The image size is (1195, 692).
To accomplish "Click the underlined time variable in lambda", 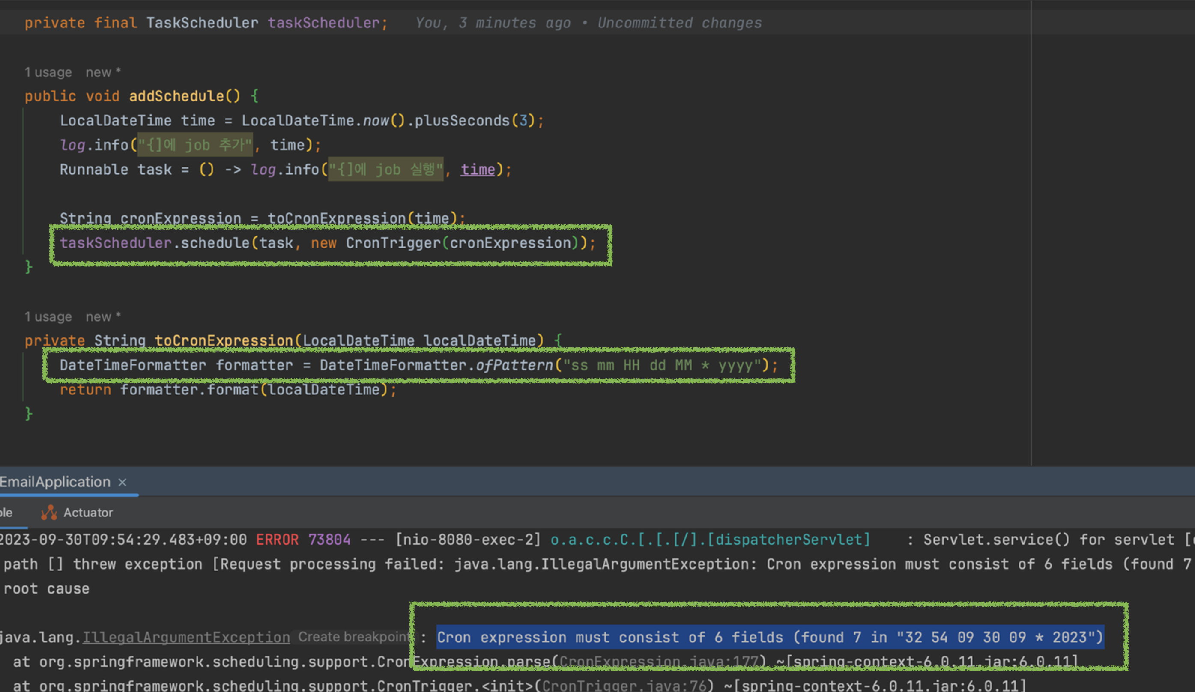I will click(478, 170).
